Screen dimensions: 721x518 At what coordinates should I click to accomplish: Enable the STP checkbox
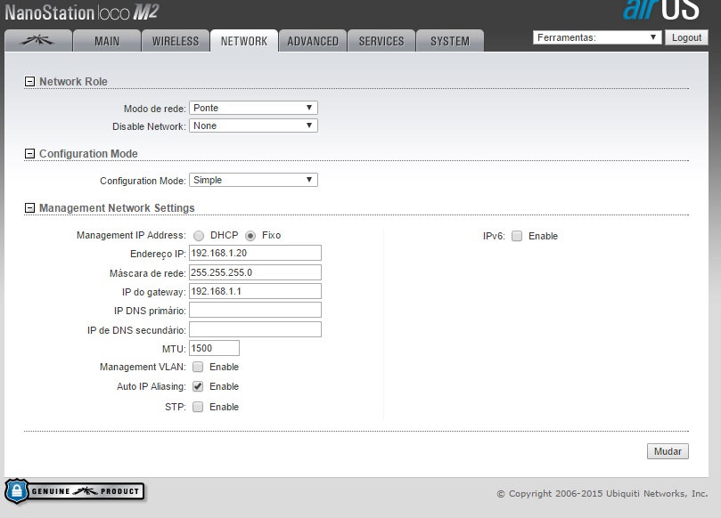point(198,407)
